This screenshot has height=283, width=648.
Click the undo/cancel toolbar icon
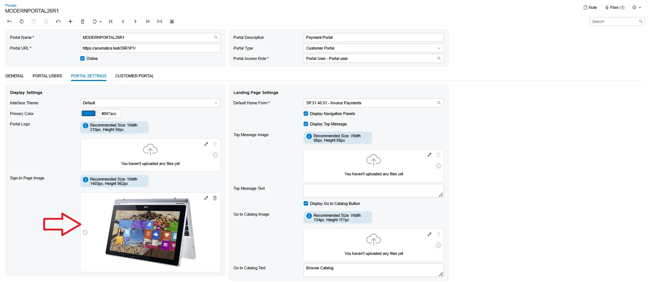tap(58, 21)
